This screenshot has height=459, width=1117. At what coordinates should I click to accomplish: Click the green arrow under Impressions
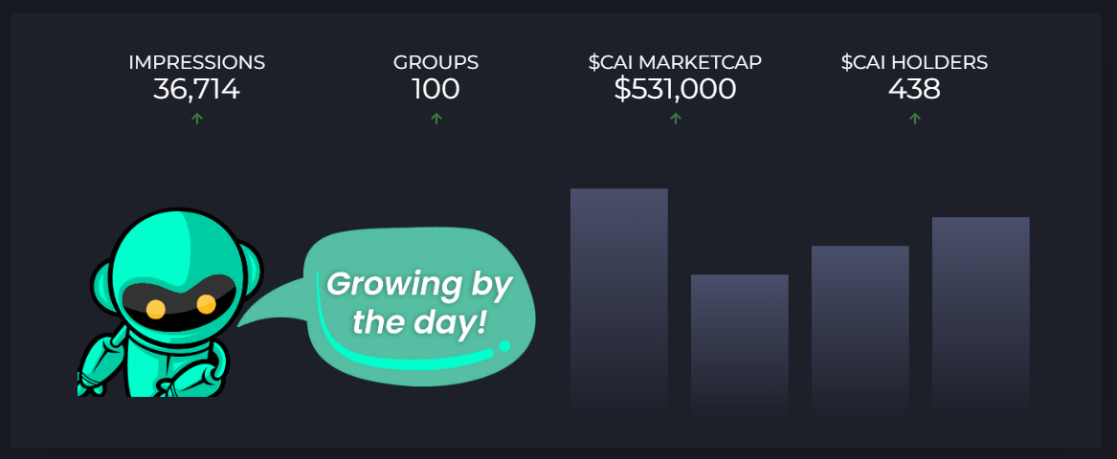[197, 119]
